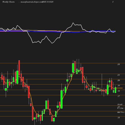The image size is (125, 125).
Task: Click the 23 price axis label
Action: click(118, 64)
